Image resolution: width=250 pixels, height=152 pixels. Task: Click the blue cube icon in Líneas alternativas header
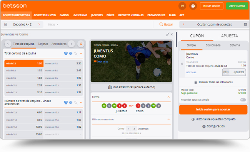(71, 103)
